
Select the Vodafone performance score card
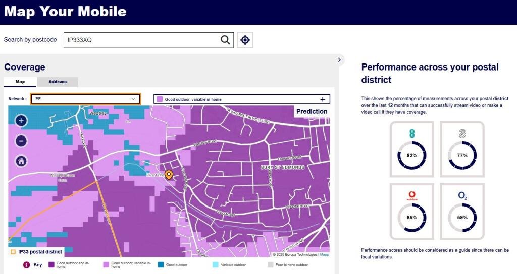coord(411,212)
